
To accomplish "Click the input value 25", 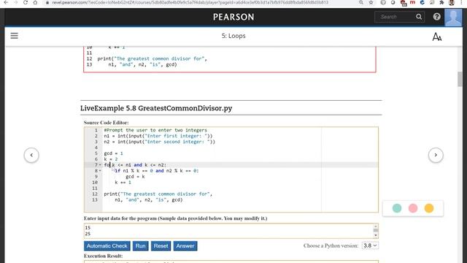I will tap(88, 234).
